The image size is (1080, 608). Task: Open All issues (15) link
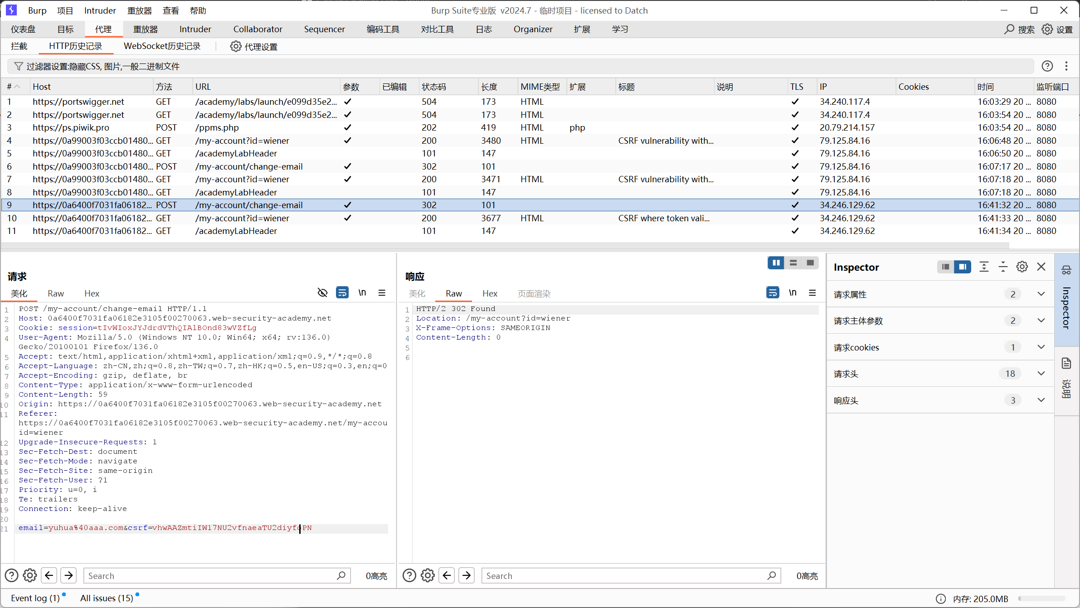click(x=107, y=598)
